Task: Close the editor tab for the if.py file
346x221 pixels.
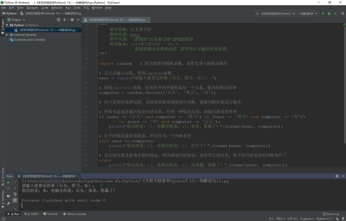Action: [x=148, y=20]
